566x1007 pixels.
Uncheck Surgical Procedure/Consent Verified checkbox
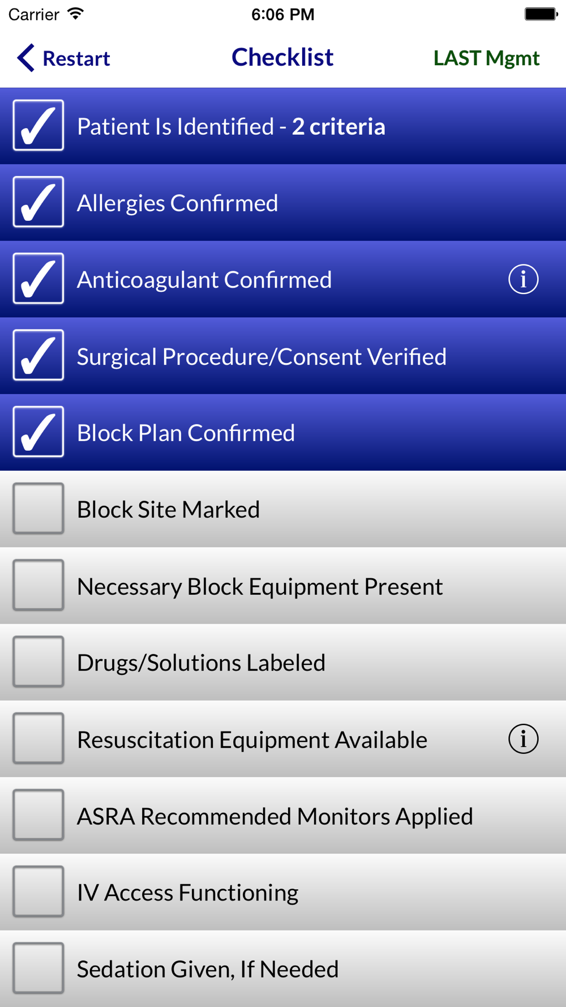pyautogui.click(x=38, y=355)
